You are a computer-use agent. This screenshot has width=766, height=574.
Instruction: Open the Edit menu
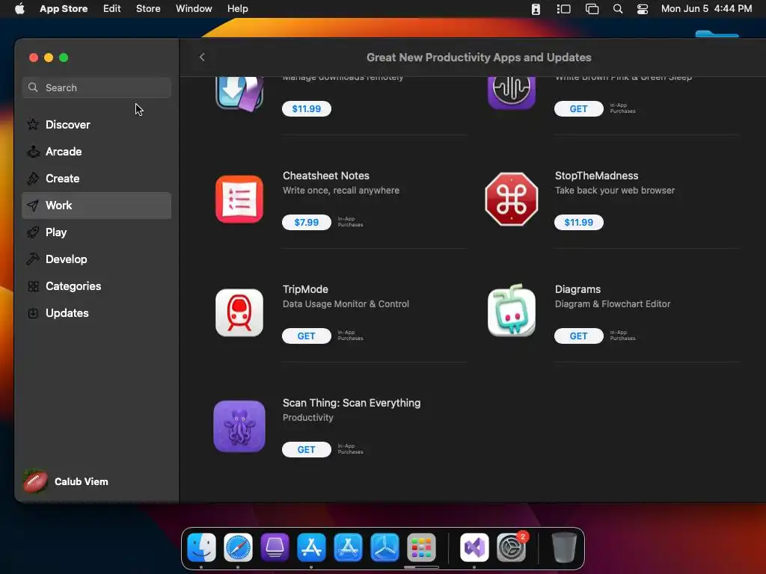pos(112,9)
